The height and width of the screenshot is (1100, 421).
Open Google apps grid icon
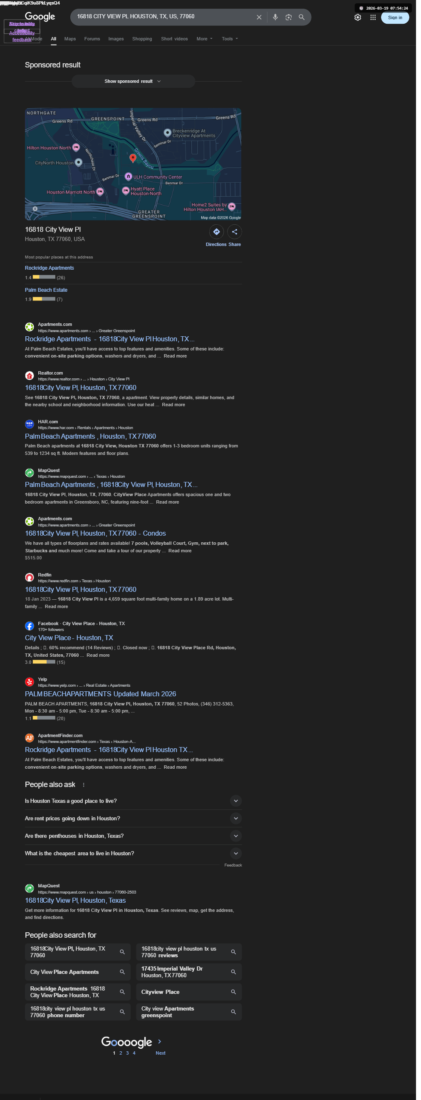pyautogui.click(x=373, y=17)
